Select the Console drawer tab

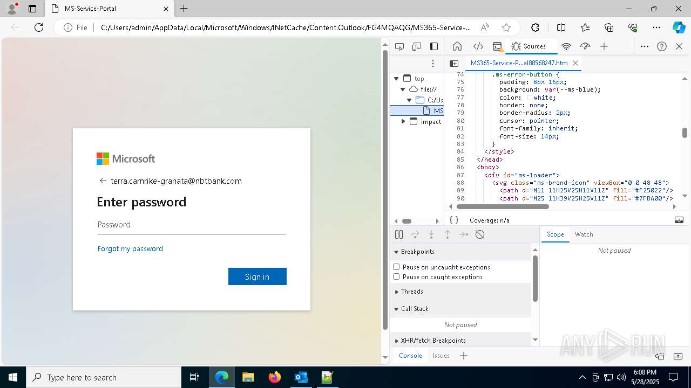[410, 356]
